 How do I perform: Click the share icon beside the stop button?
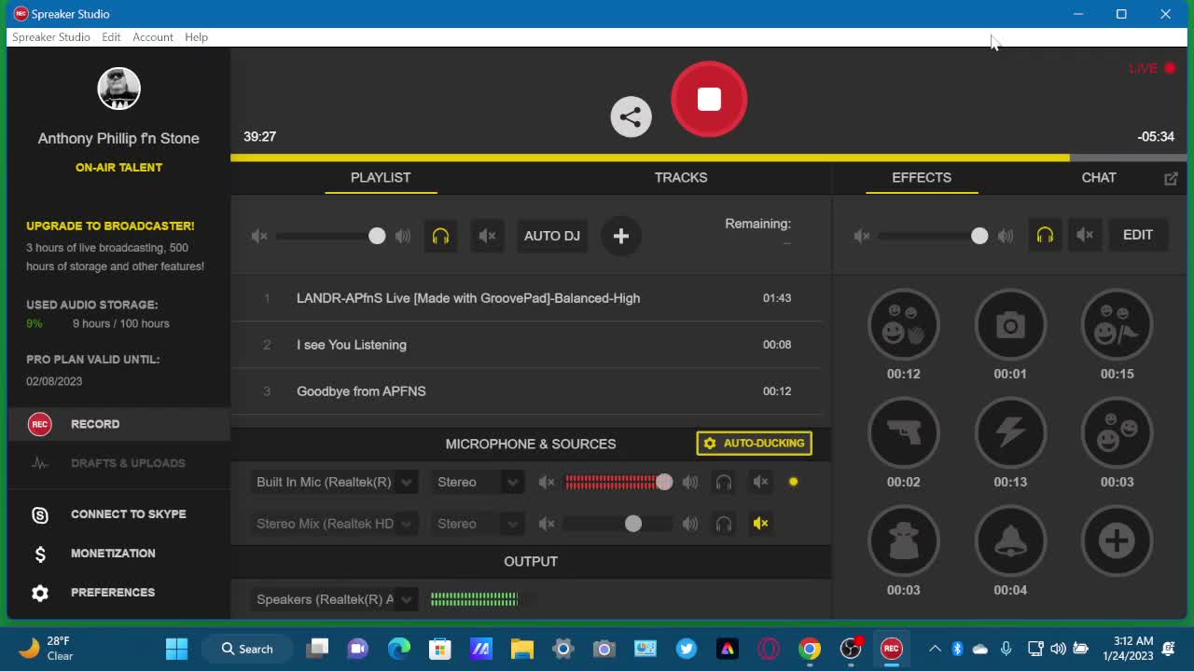[631, 116]
